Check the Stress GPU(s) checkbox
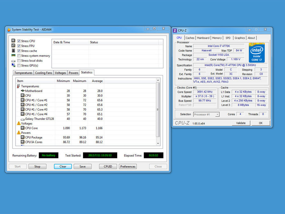This screenshot has width=285, height=214. 19,66
